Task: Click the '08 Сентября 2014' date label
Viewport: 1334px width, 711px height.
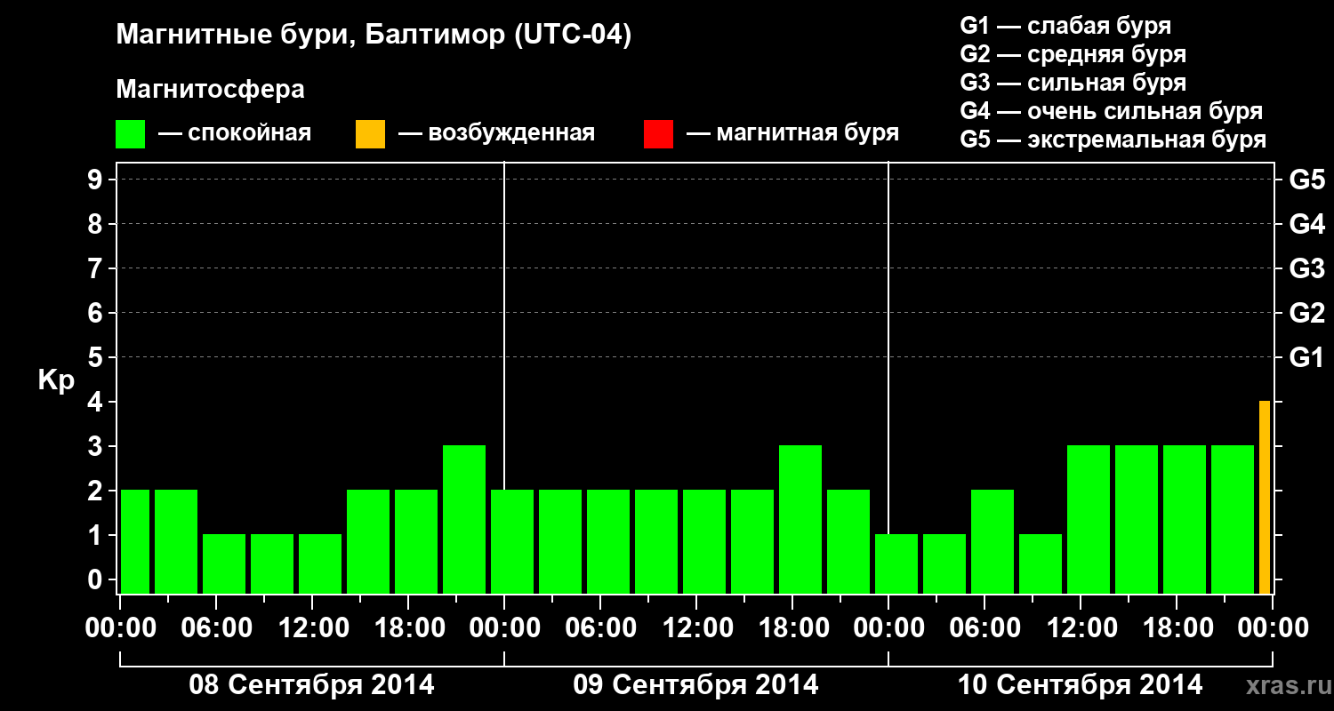Action: (311, 685)
